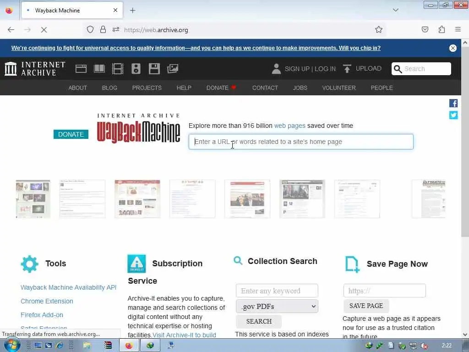Open Firefox application hamburger menu

click(458, 30)
